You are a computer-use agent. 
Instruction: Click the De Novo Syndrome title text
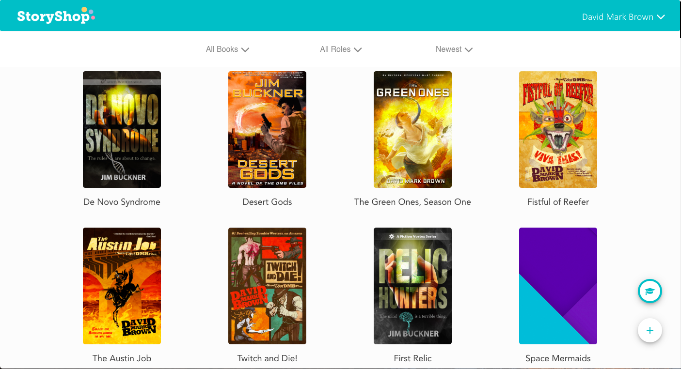pos(122,202)
